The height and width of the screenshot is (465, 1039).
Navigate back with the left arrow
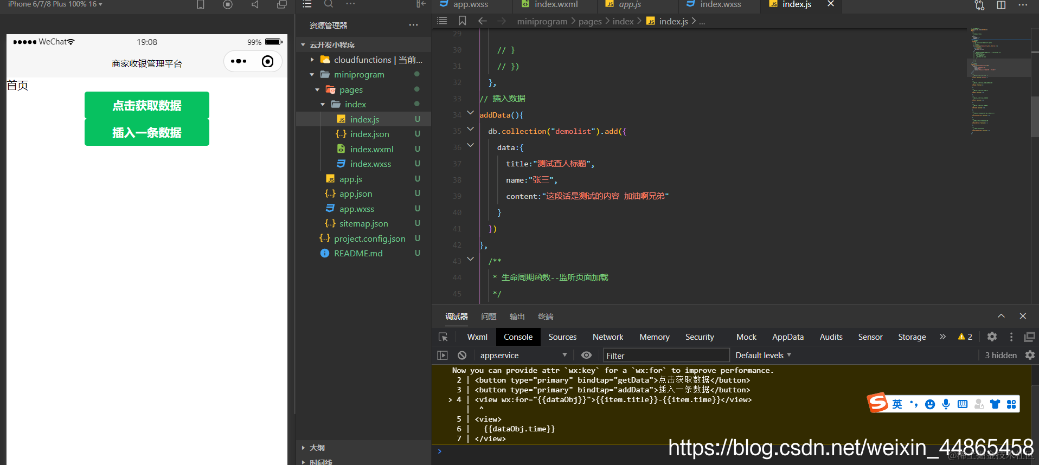(x=482, y=21)
